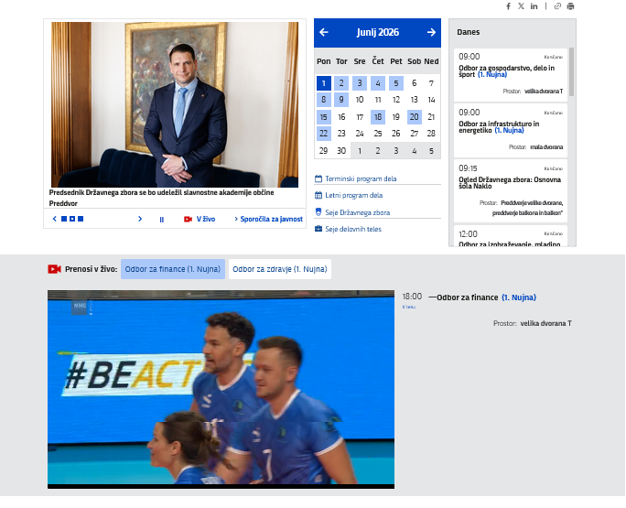Select June 22 in the calendar
The image size is (626, 508).
324,134
